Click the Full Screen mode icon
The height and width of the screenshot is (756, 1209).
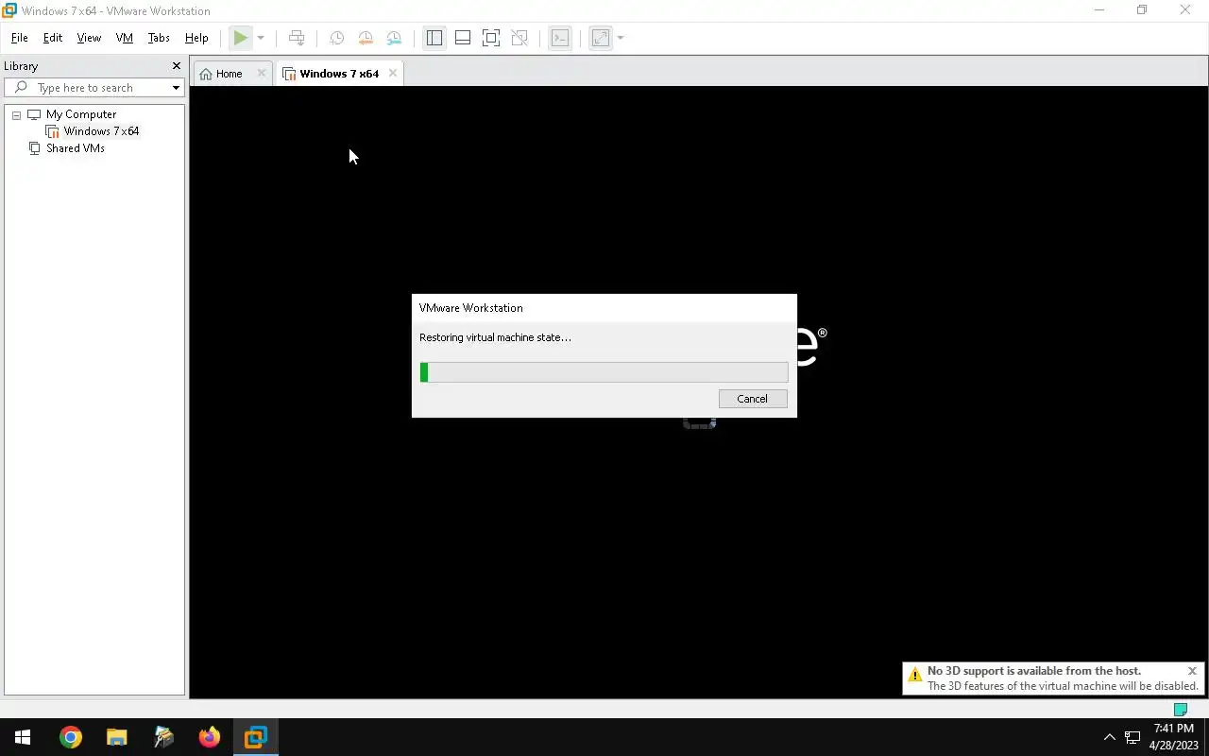491,38
